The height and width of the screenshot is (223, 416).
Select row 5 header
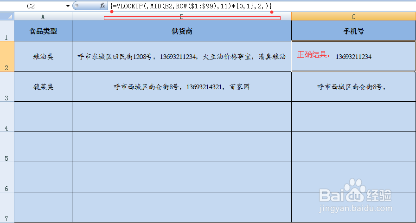(7, 147)
